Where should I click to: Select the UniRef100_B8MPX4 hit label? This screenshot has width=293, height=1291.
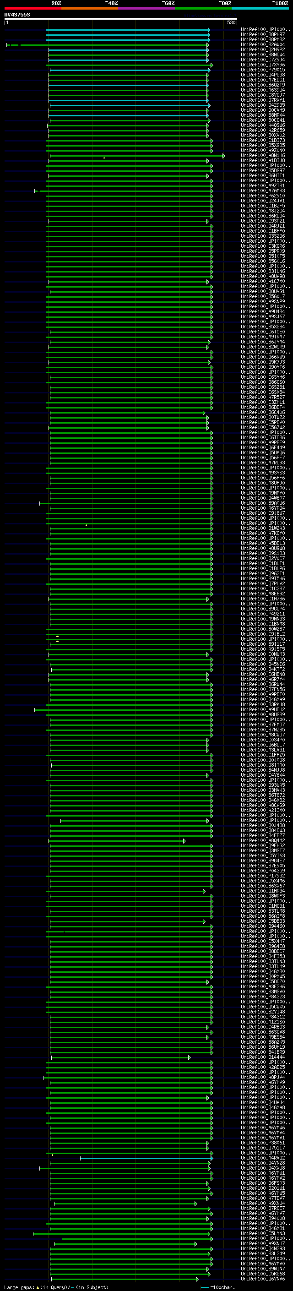(263, 115)
